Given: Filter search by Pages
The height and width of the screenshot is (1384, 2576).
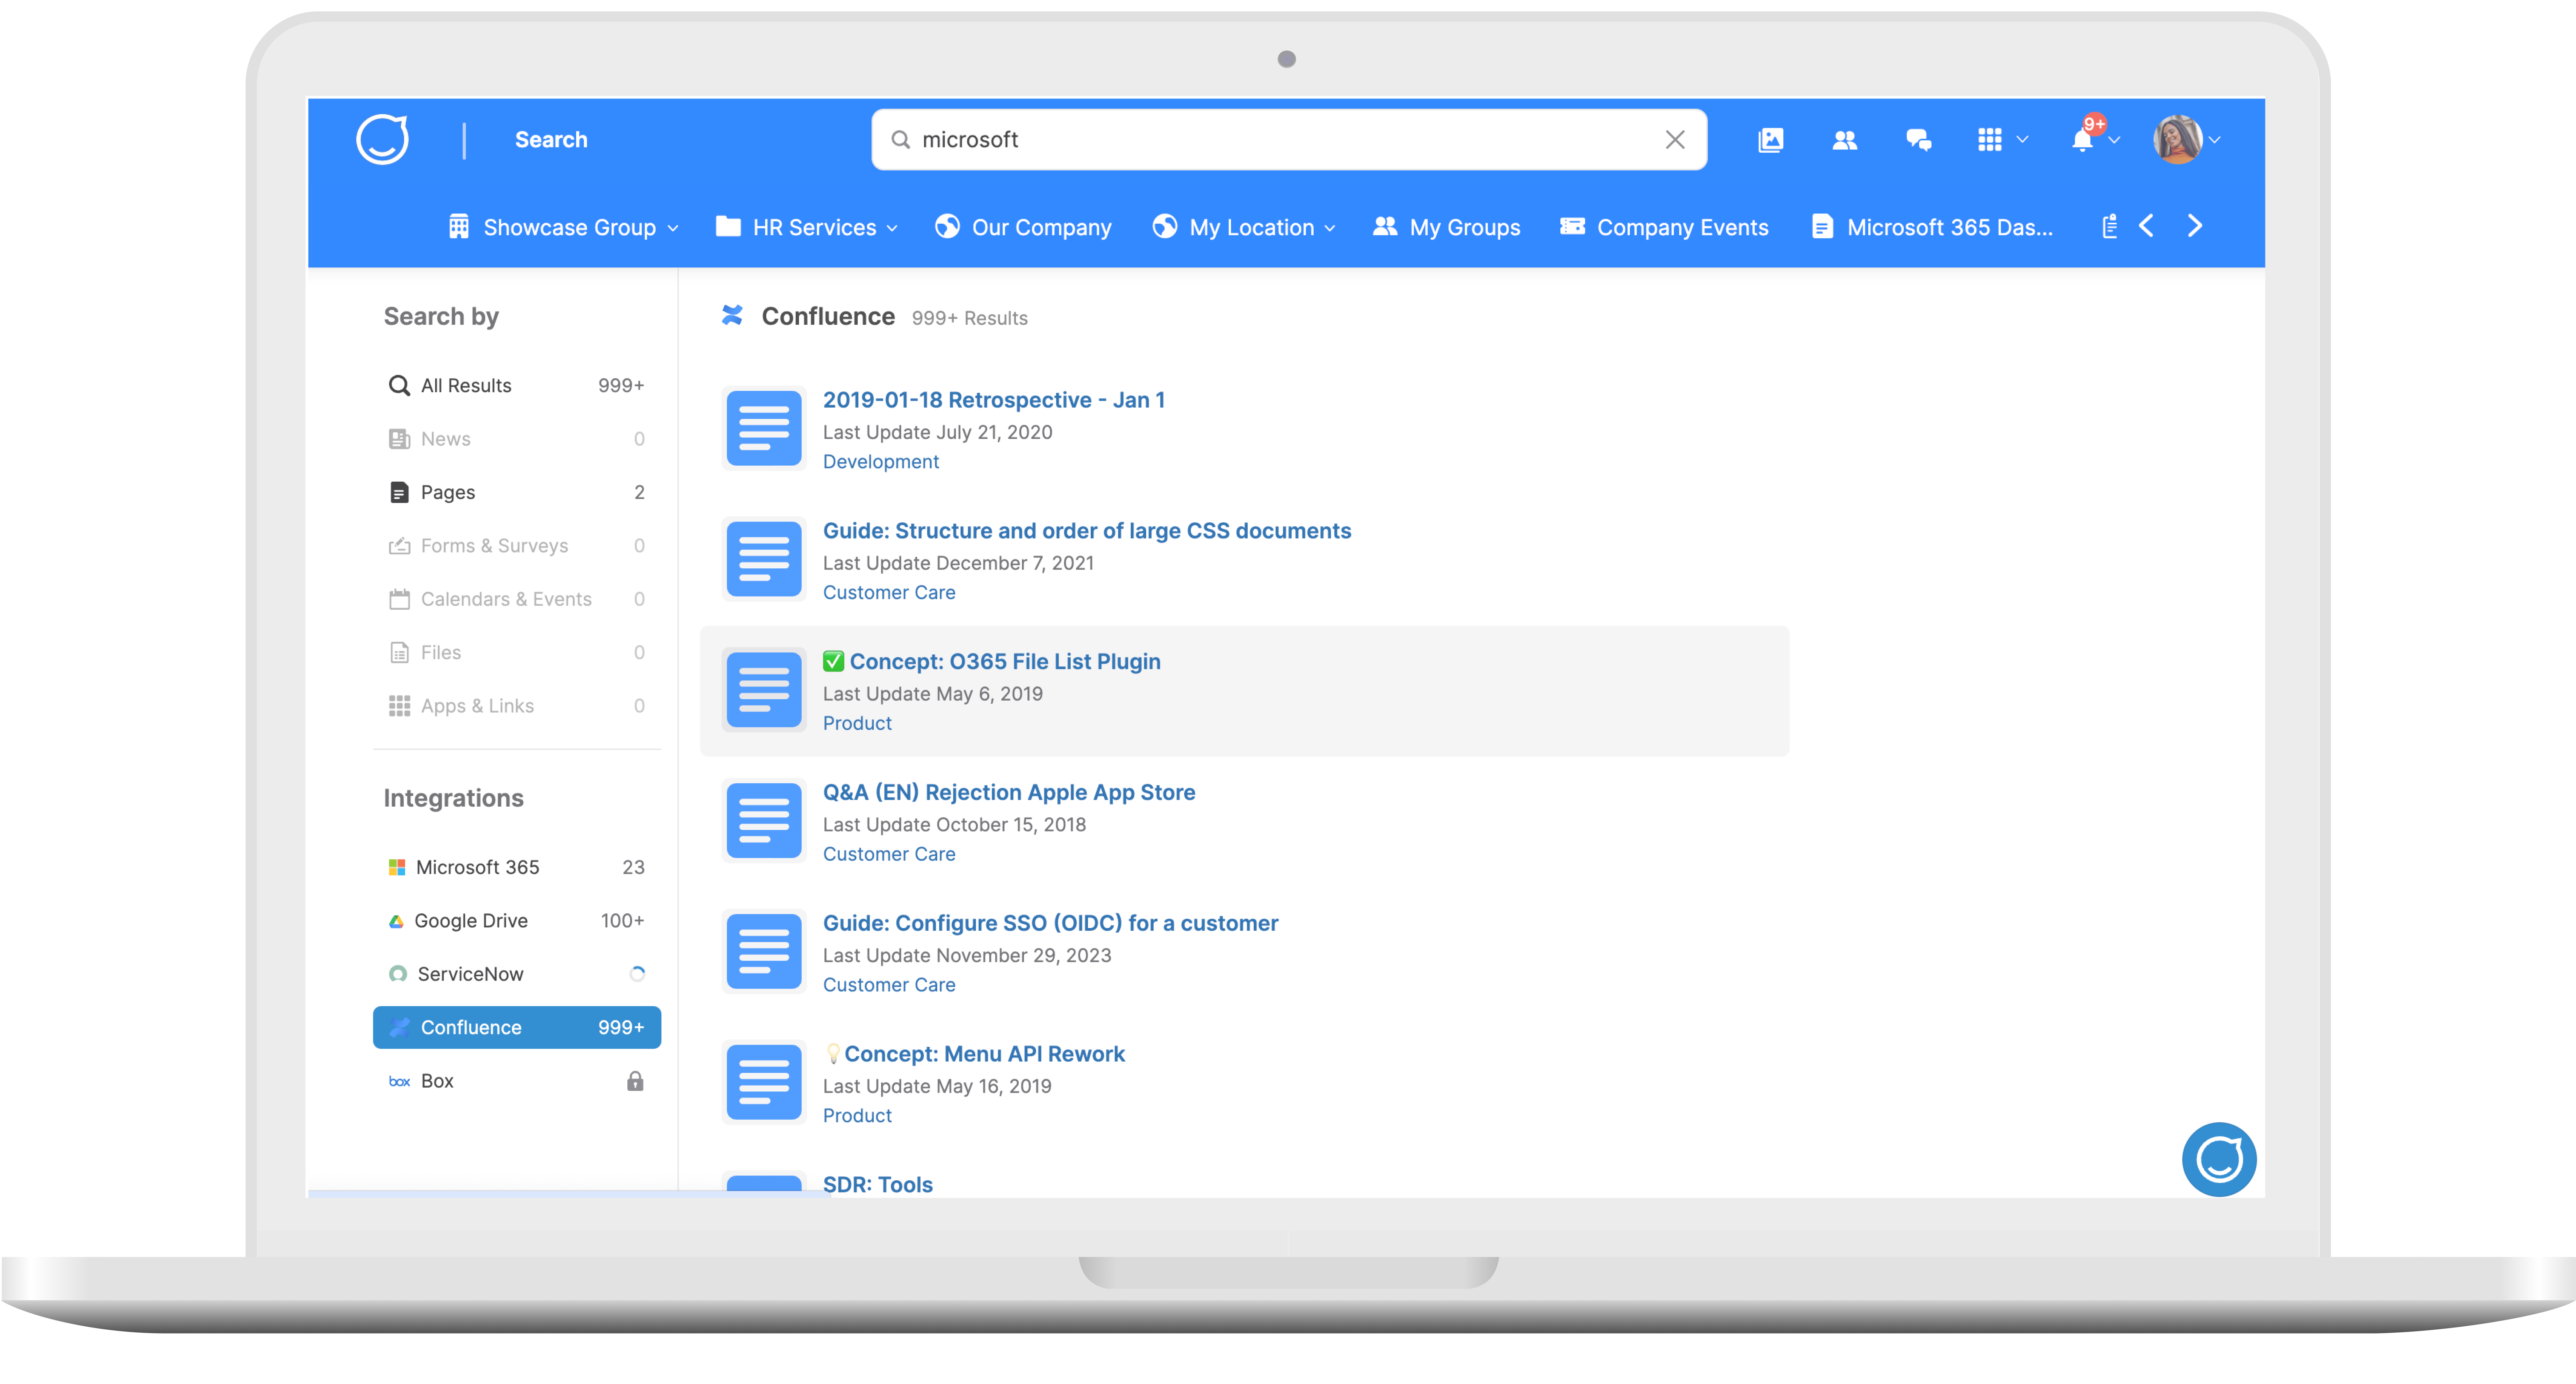Looking at the screenshot, I should tap(516, 493).
